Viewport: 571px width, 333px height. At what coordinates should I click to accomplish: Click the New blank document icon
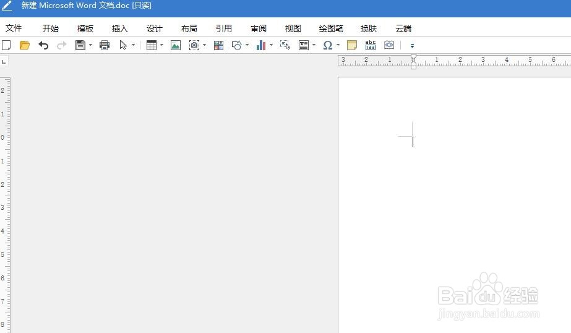tap(6, 45)
